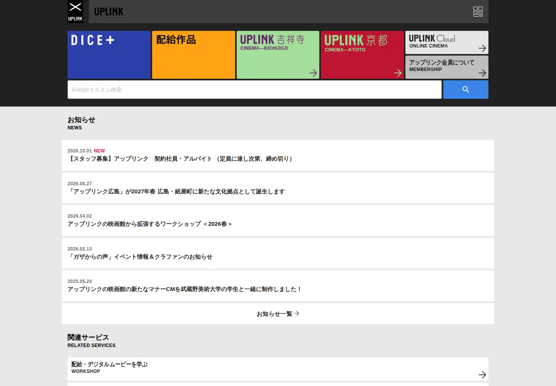This screenshot has width=556, height=386.
Task: Click arrow on UPLINK Kyoto tile
Action: (x=398, y=73)
